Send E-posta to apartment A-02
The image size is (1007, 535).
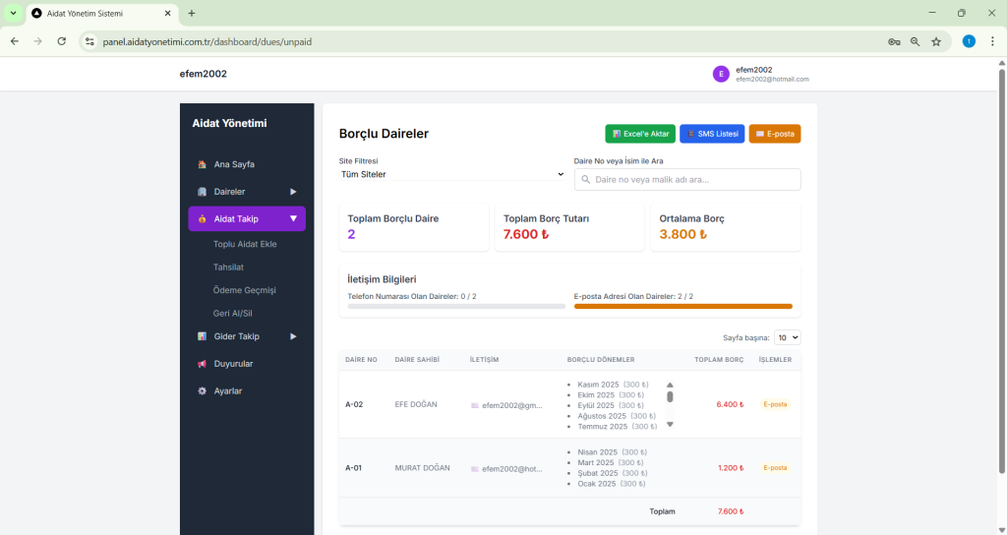coord(775,404)
